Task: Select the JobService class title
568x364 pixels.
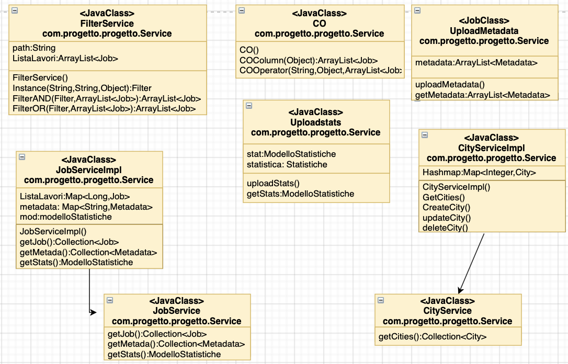Action: (x=176, y=311)
